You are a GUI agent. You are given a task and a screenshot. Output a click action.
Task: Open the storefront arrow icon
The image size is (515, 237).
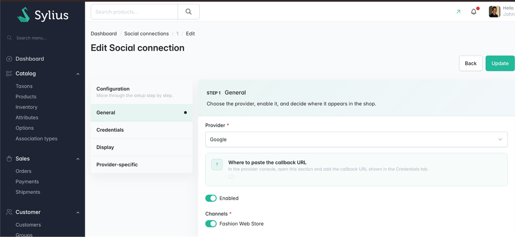(x=458, y=12)
